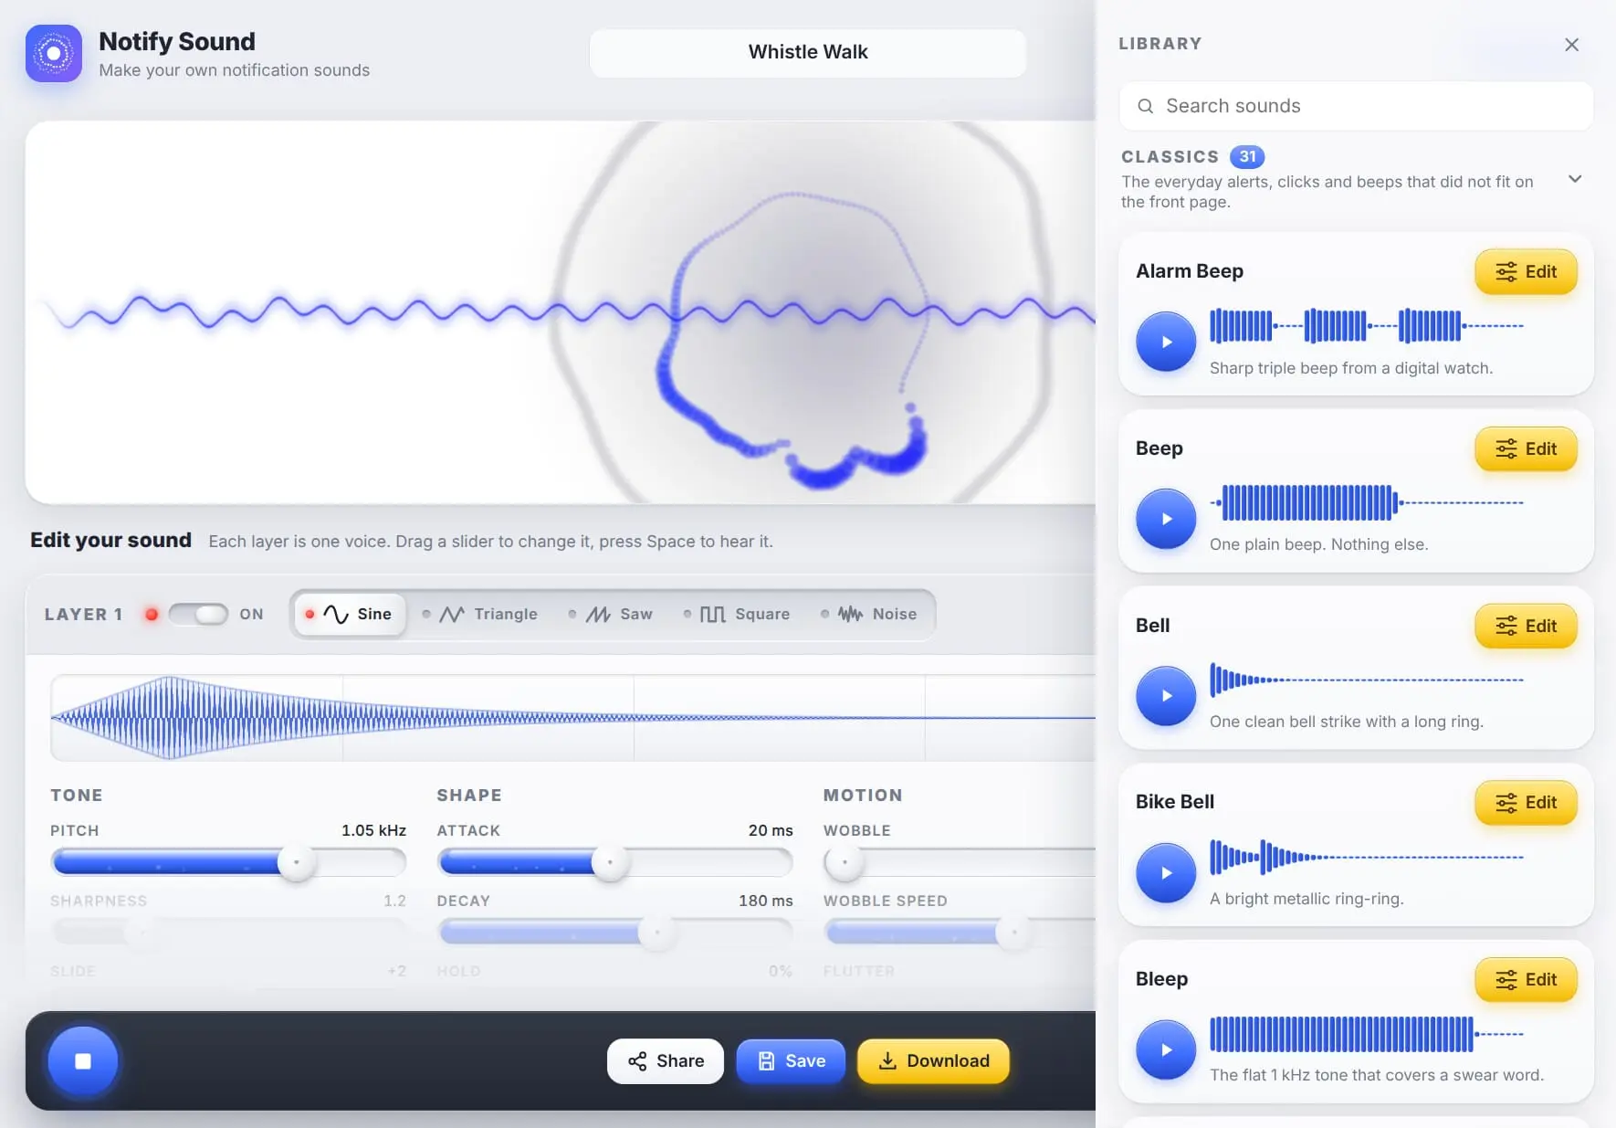Click the Layer 1 envelope waveform preview

tap(573, 718)
